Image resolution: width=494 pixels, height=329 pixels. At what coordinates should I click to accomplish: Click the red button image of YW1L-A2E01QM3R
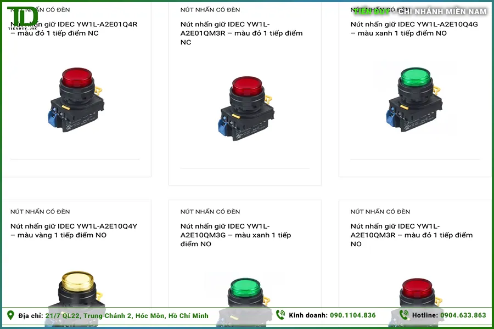[246, 109]
